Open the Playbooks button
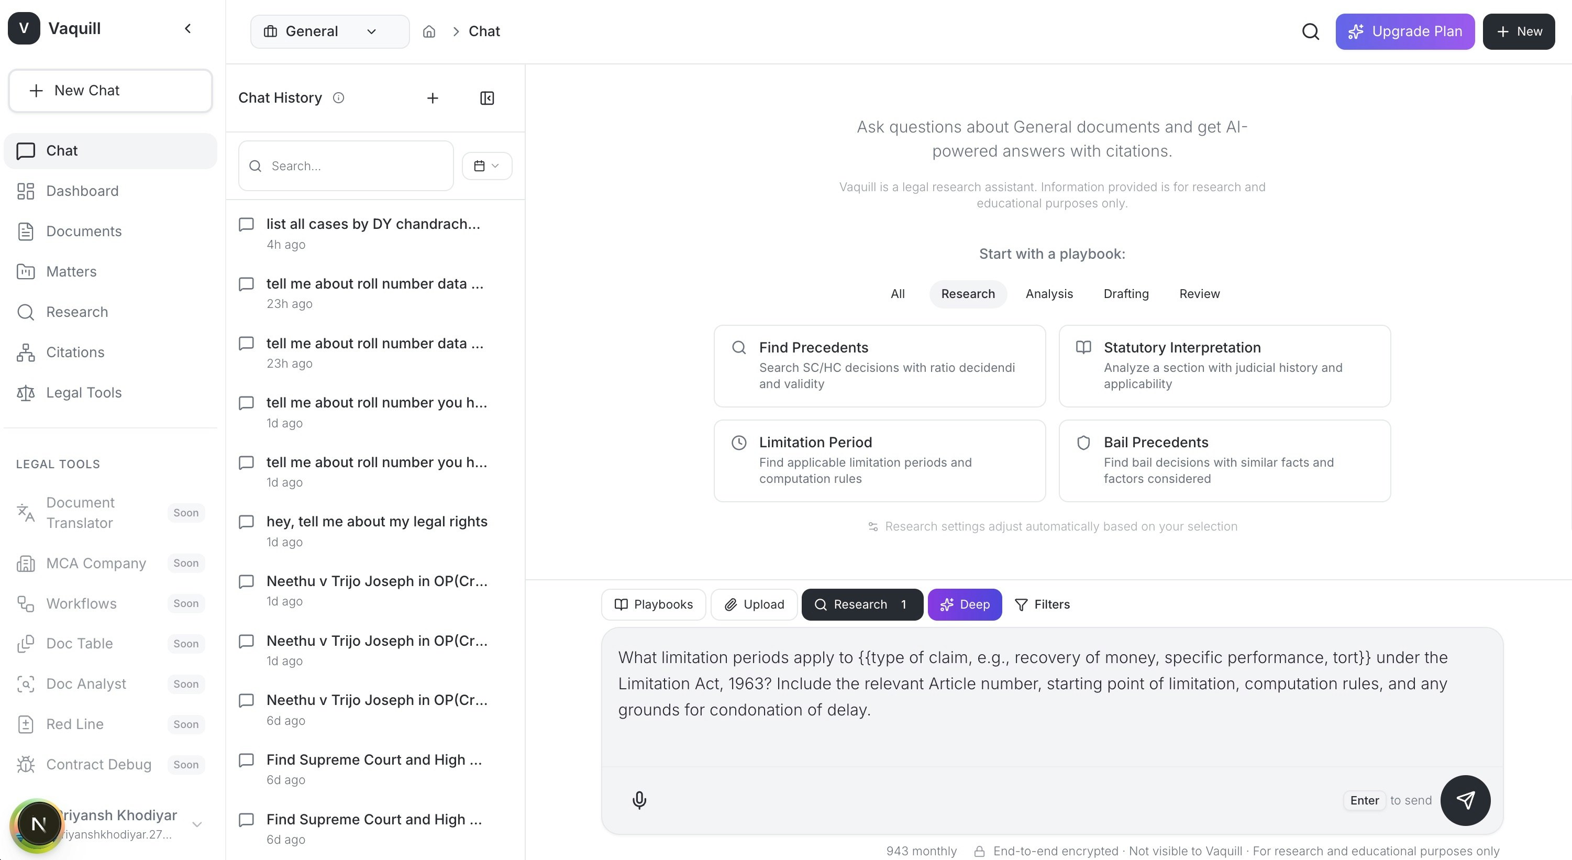1572x860 pixels. point(653,604)
